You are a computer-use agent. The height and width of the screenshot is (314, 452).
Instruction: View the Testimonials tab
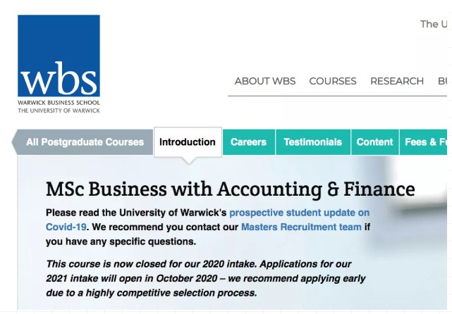coord(312,142)
